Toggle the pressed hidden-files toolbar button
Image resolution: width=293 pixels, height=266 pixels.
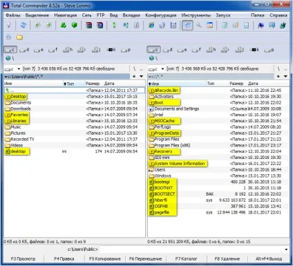click(187, 25)
